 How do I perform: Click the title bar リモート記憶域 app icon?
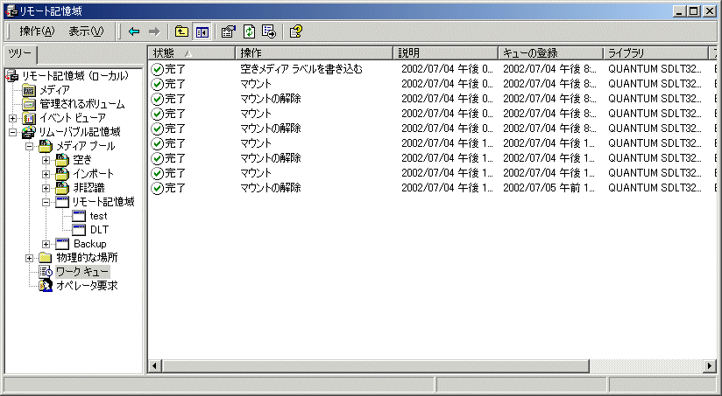pos(11,11)
